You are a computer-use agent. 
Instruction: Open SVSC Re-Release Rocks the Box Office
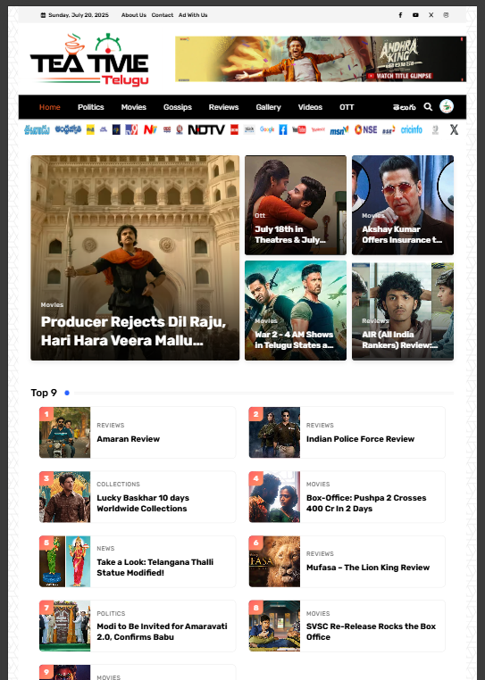(x=371, y=632)
